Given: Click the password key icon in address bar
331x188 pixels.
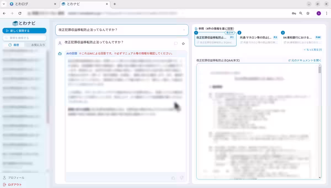Looking at the screenshot, I should click(x=294, y=13).
